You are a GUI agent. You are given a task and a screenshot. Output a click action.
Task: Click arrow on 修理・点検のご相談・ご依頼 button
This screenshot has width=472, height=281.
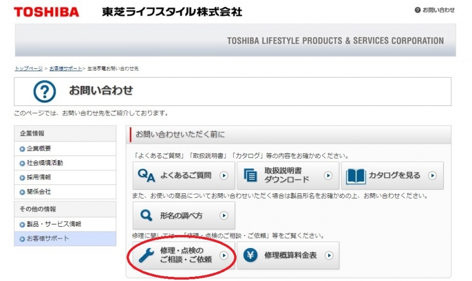click(224, 256)
